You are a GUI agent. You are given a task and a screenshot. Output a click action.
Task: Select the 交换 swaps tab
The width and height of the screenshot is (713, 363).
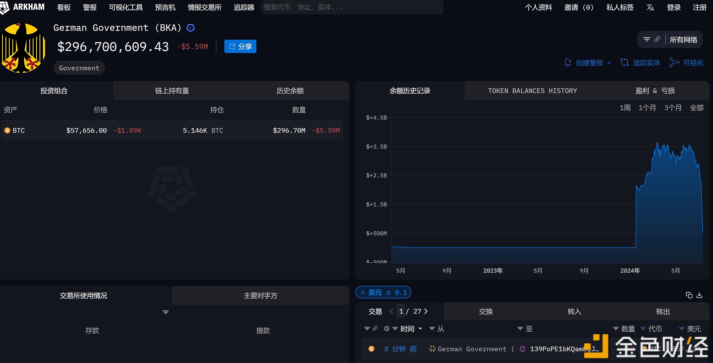pos(486,312)
